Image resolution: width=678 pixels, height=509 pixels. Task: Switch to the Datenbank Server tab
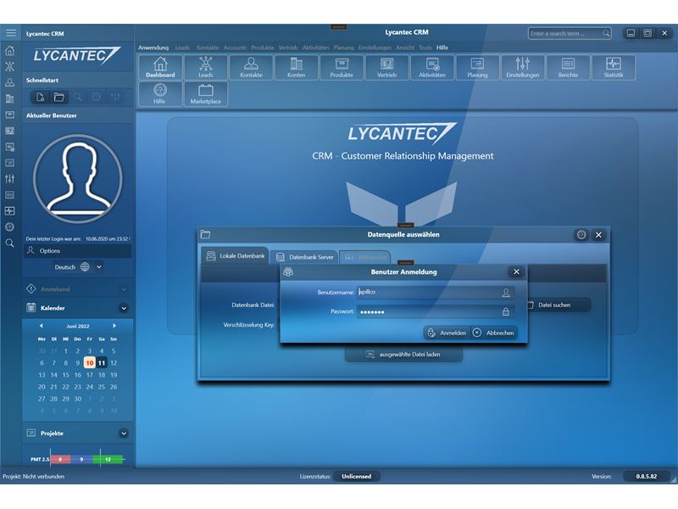tap(304, 257)
